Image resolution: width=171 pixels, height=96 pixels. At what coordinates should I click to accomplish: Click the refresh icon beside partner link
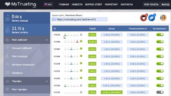(x=55, y=19)
